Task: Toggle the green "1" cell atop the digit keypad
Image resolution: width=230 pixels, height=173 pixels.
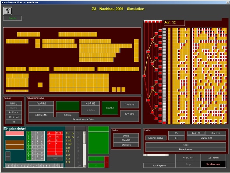Action: click(28, 133)
